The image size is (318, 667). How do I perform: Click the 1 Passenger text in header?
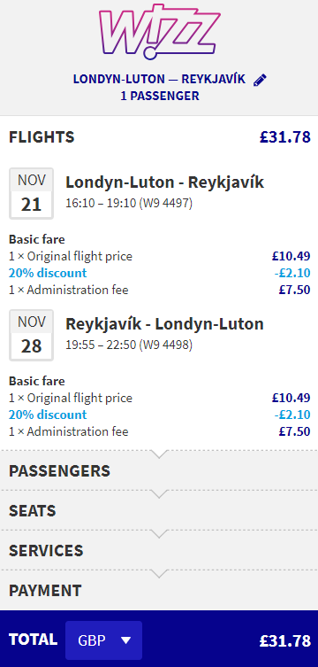click(160, 96)
